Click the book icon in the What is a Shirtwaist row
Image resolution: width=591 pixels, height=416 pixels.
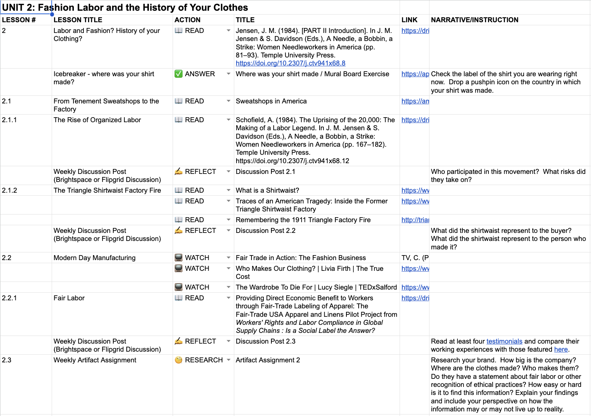178,190
